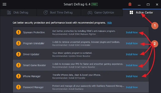Click the red gift box icon

(x=130, y=4)
